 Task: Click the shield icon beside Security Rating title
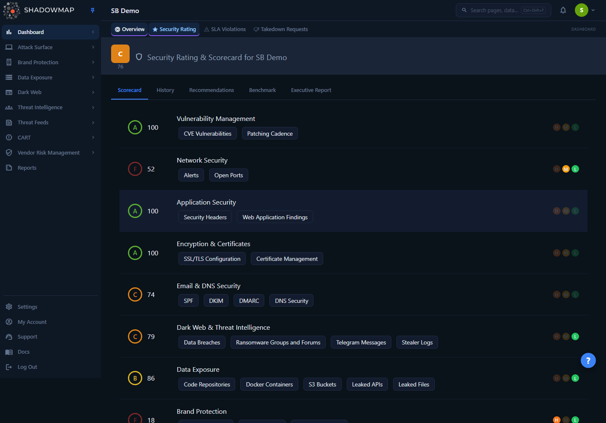pyautogui.click(x=139, y=57)
